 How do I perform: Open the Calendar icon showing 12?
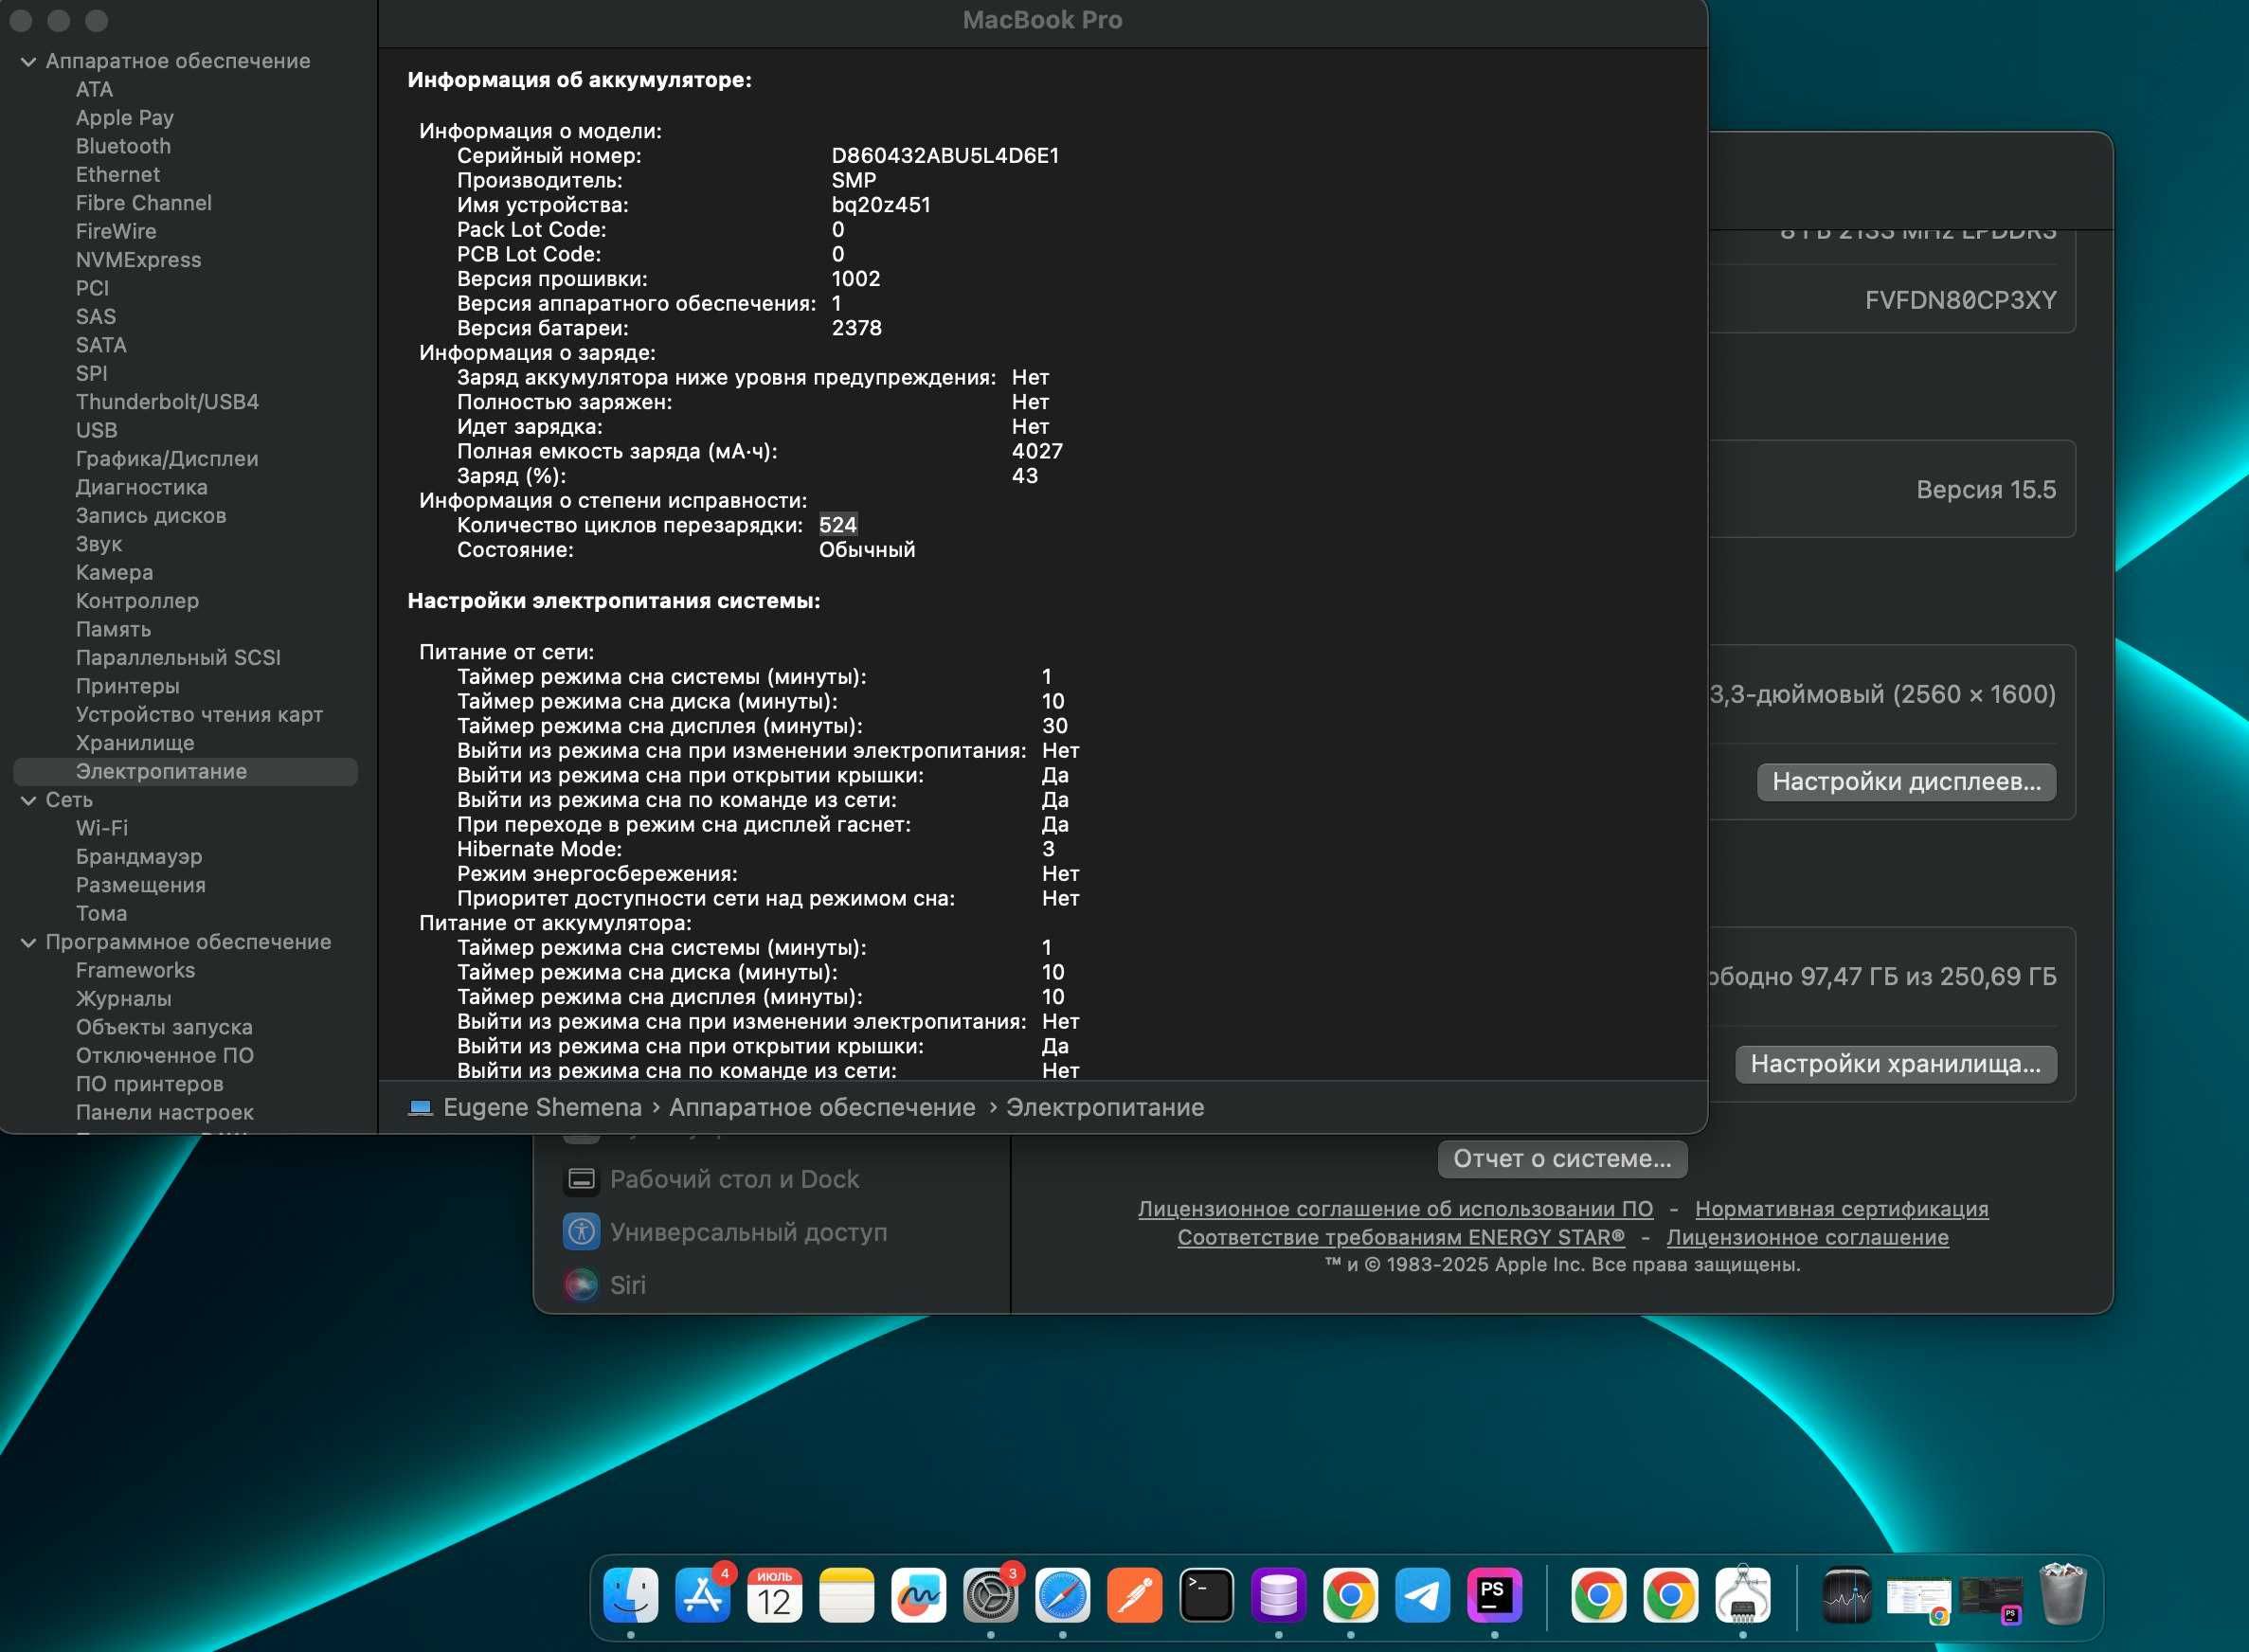pyautogui.click(x=775, y=1595)
